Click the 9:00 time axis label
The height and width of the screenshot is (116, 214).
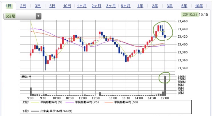click(x=30, y=98)
